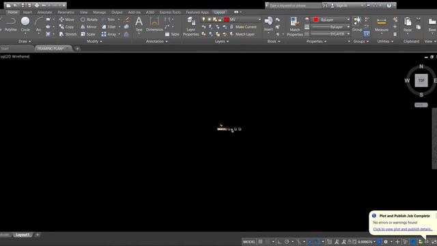
Task: Toggle viewport lock icon in status bar
Action: pos(350,241)
